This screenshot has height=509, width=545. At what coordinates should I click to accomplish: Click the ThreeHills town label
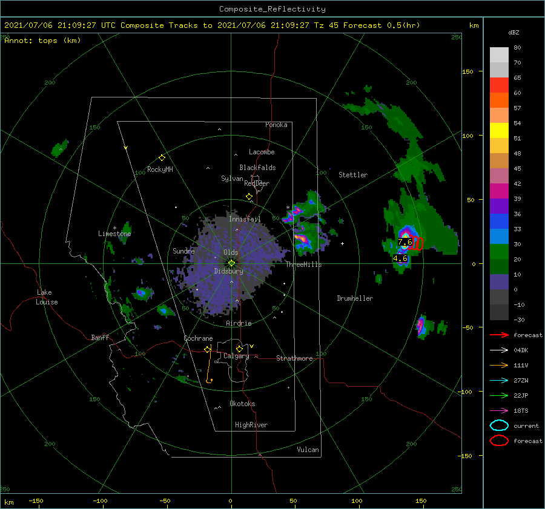pos(303,264)
